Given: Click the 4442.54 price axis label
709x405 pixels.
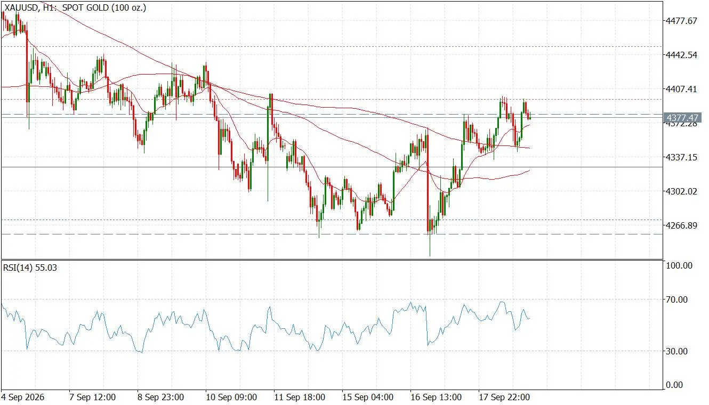Looking at the screenshot, I should point(682,55).
